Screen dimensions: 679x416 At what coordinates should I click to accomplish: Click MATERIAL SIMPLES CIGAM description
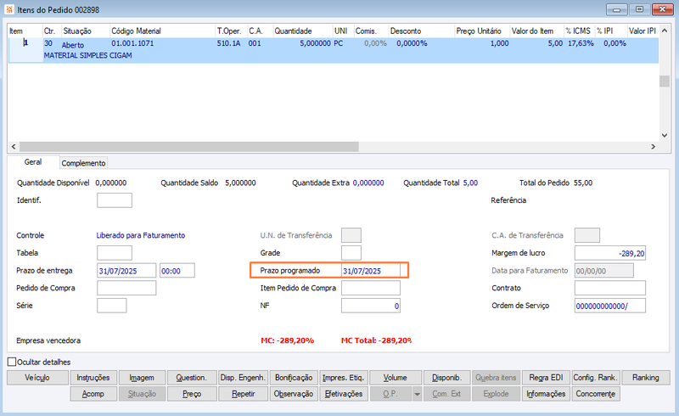(x=88, y=55)
